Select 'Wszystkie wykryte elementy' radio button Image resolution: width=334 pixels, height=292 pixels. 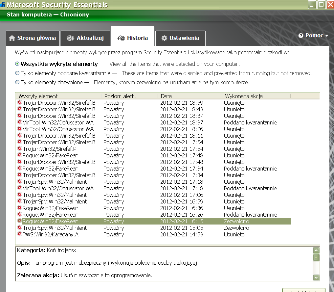point(17,64)
